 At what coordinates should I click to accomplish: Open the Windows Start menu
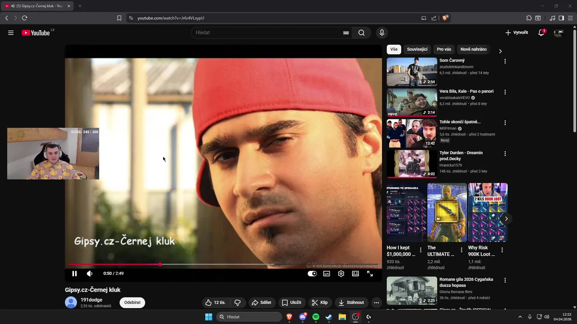click(209, 317)
